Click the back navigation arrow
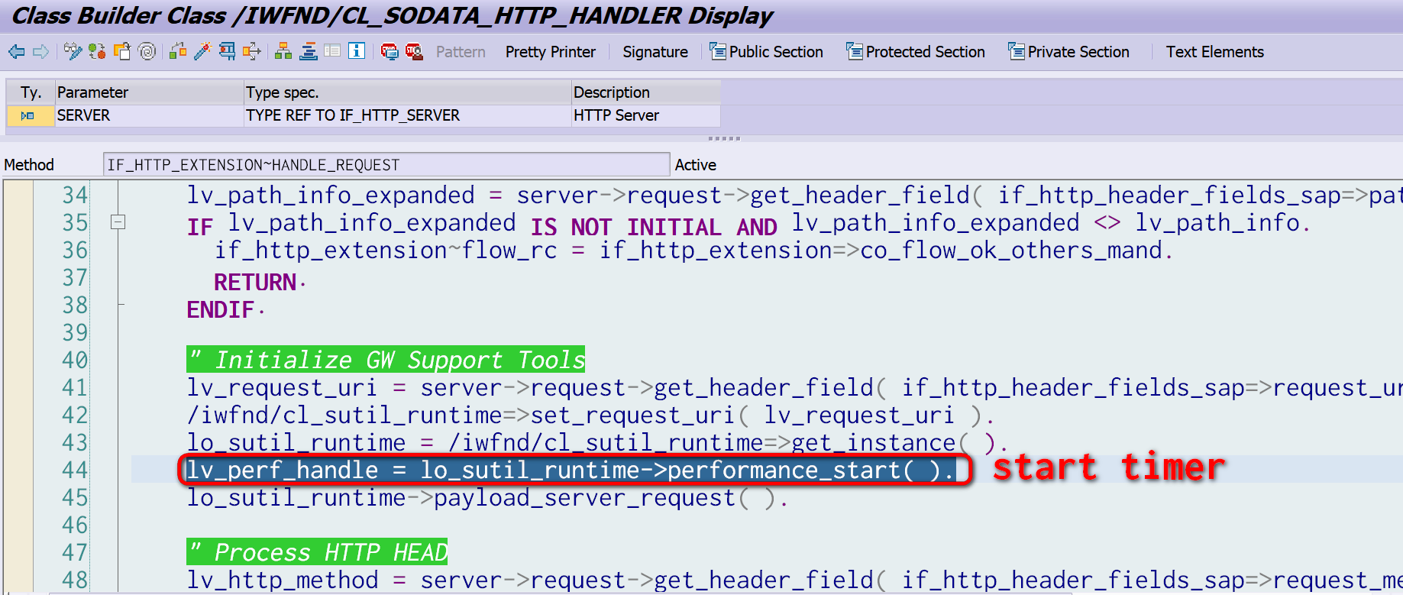 16,52
